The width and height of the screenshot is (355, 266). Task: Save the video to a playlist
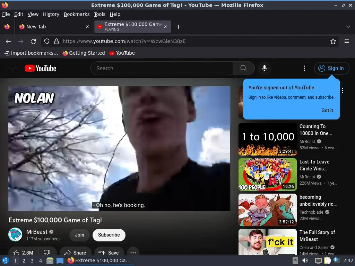tap(109, 252)
